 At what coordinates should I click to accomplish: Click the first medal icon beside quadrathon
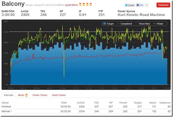pos(80,5)
